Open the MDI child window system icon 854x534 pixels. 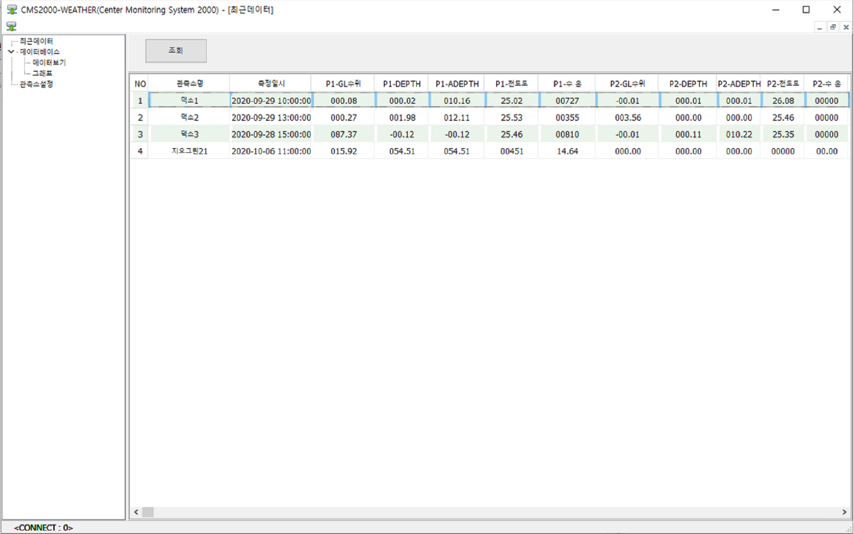[x=12, y=27]
